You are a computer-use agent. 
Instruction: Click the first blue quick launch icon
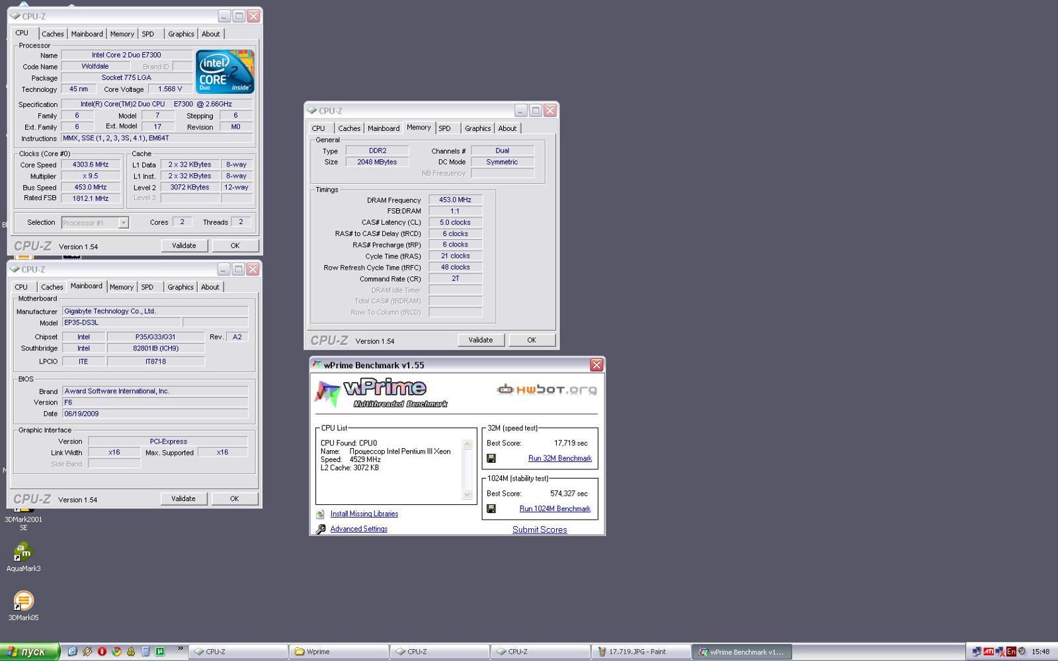73,651
